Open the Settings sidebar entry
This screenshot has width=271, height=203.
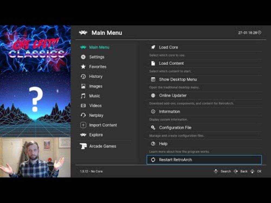(x=97, y=57)
